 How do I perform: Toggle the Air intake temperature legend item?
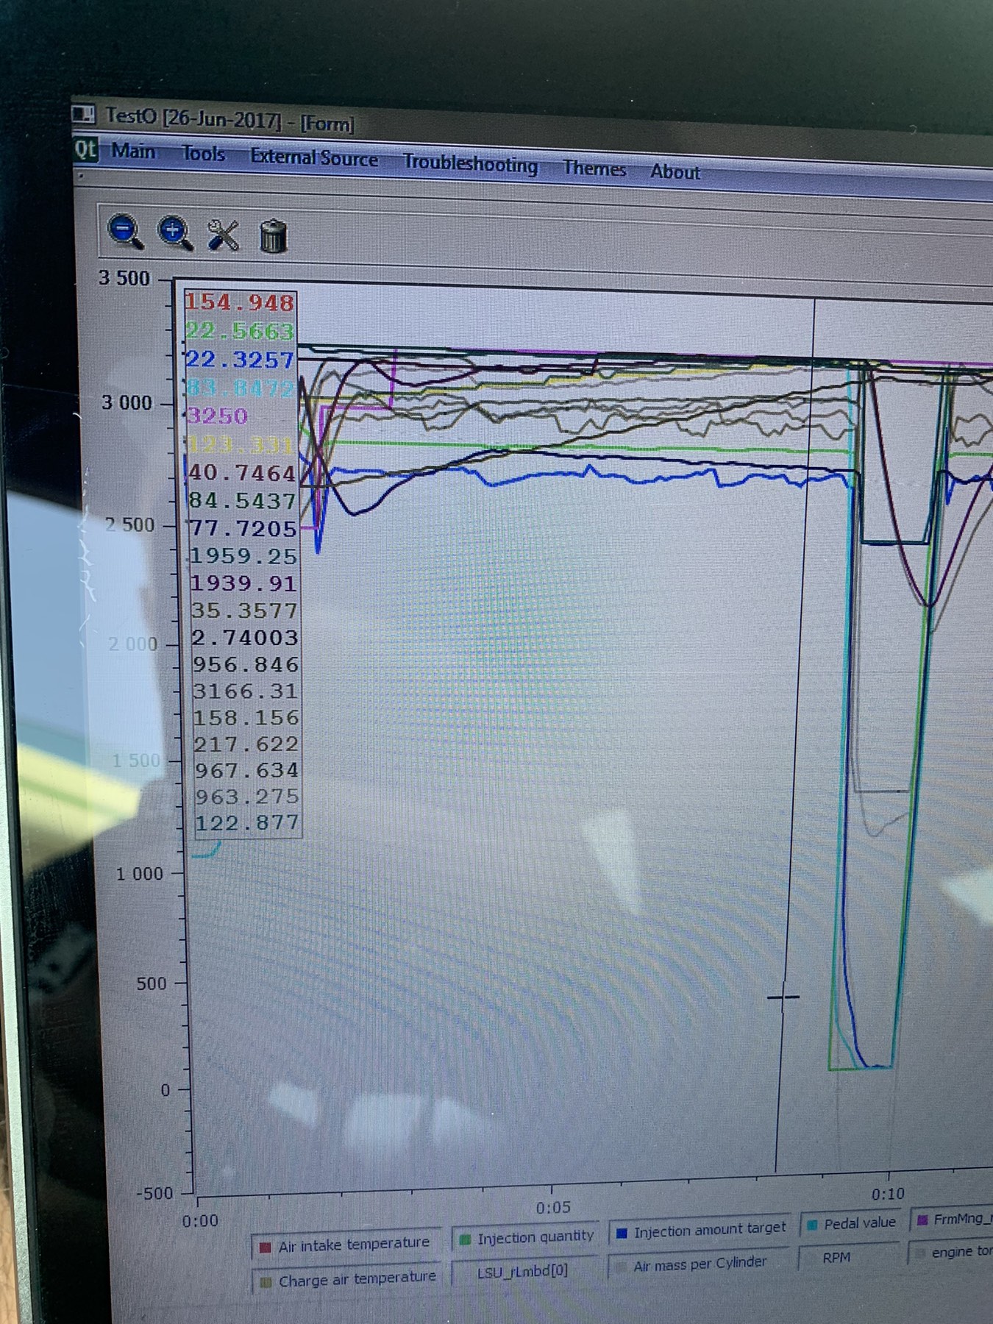tap(346, 1245)
